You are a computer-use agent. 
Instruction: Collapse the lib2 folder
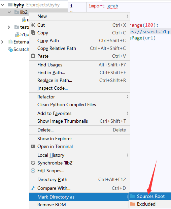(x=9, y=12)
